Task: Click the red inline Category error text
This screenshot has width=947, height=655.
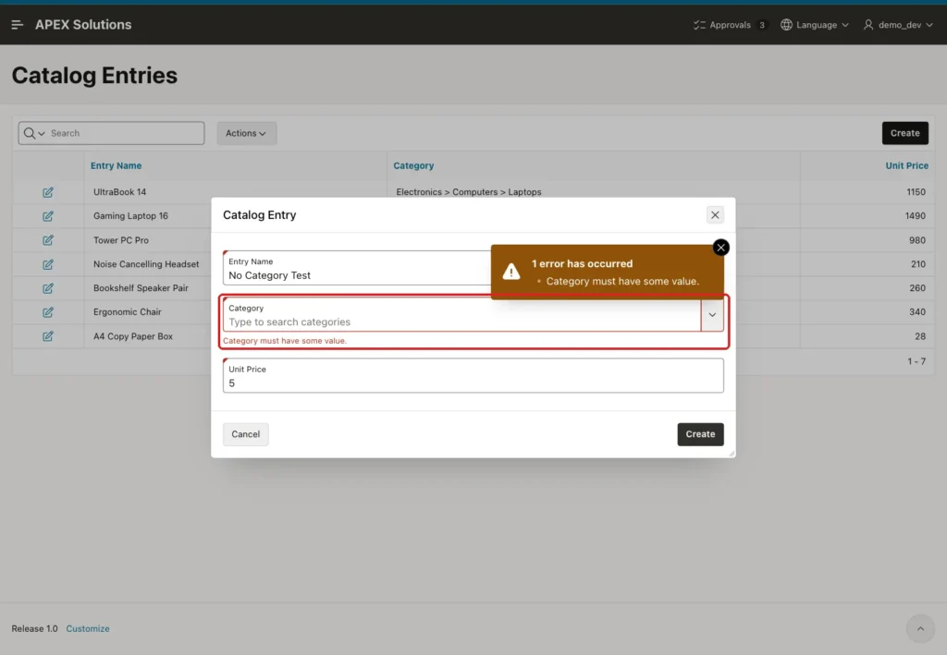Action: pyautogui.click(x=285, y=341)
